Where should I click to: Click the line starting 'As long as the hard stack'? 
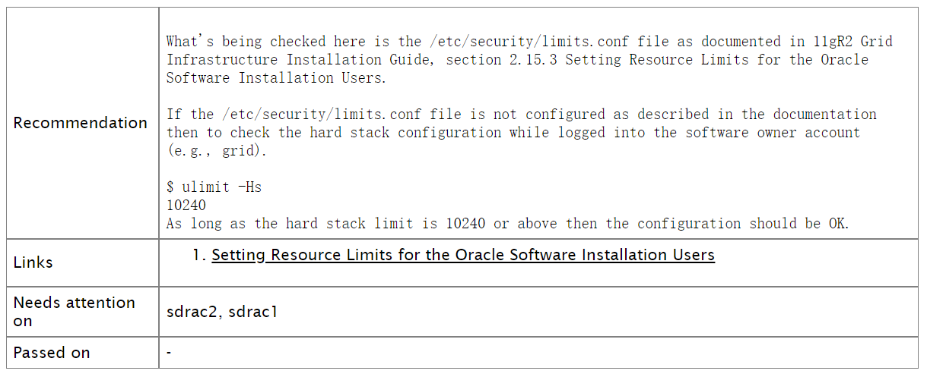(506, 223)
